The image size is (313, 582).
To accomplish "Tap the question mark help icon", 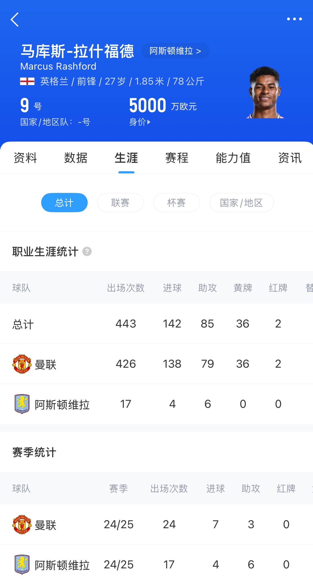I will [87, 252].
